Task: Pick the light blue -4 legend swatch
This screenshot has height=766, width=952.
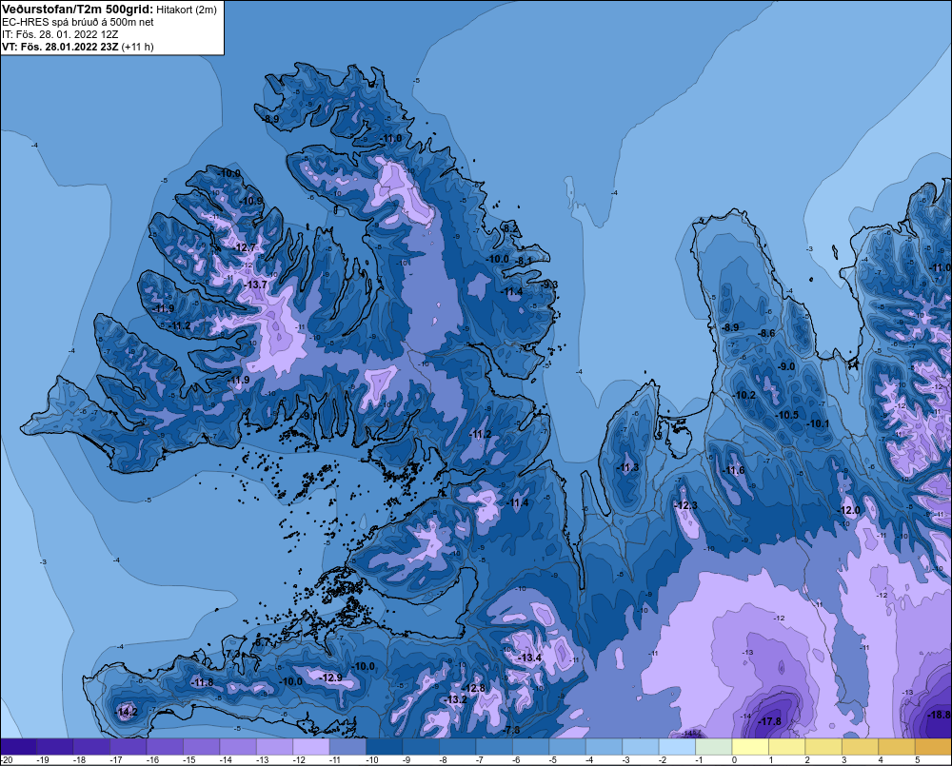Action: tap(605, 747)
